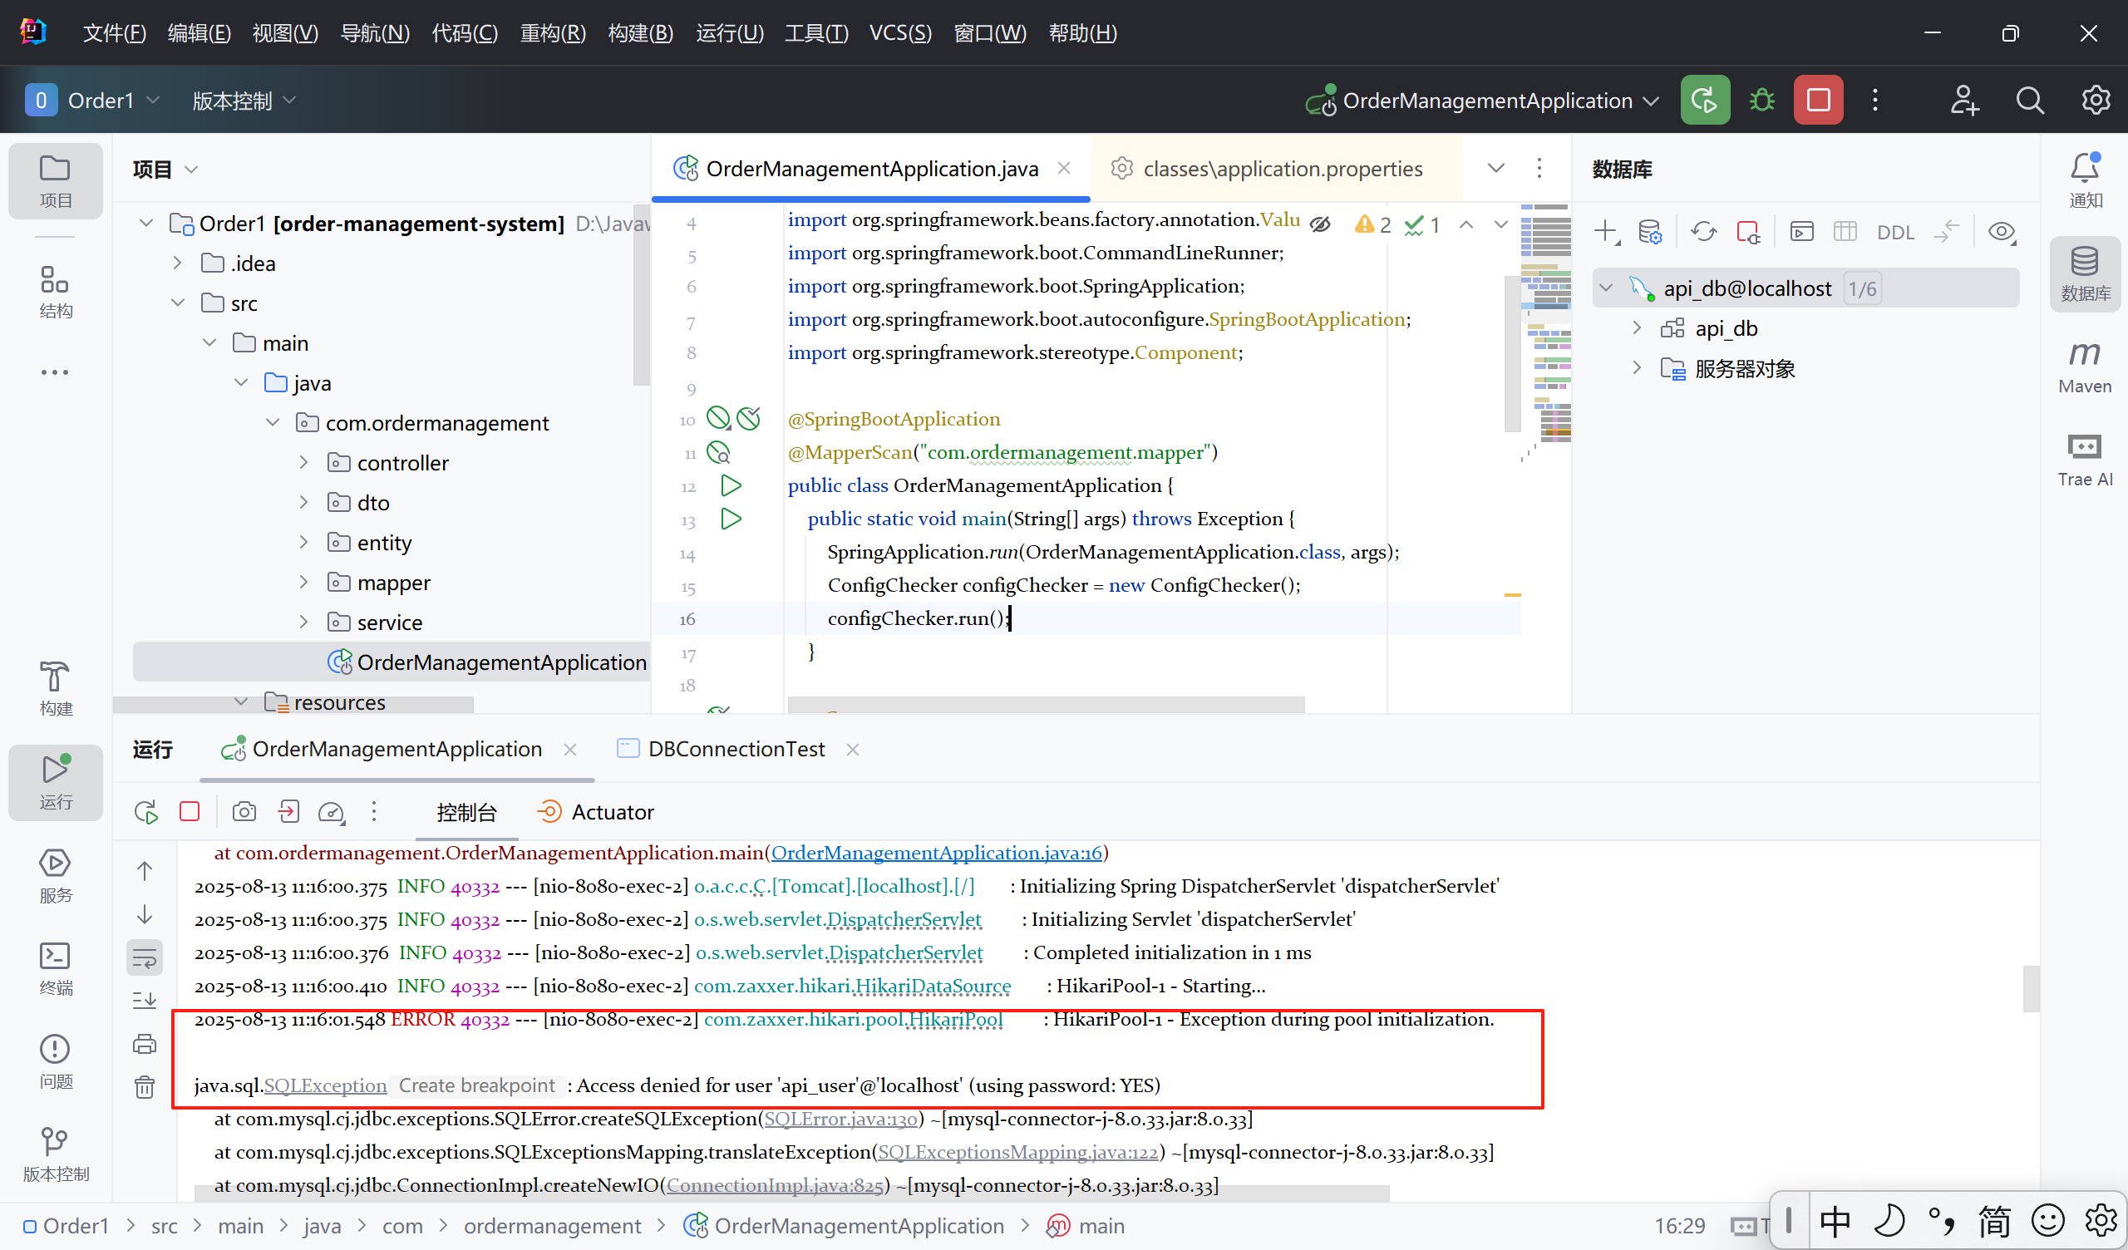Toggle simplified Chinese 简 mode in IME bar
Viewport: 2128px width, 1250px height.
[1994, 1221]
